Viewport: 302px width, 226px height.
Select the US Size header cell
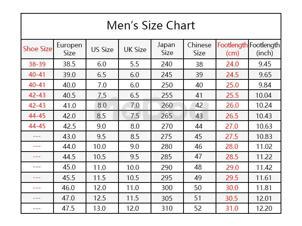pyautogui.click(x=102, y=49)
